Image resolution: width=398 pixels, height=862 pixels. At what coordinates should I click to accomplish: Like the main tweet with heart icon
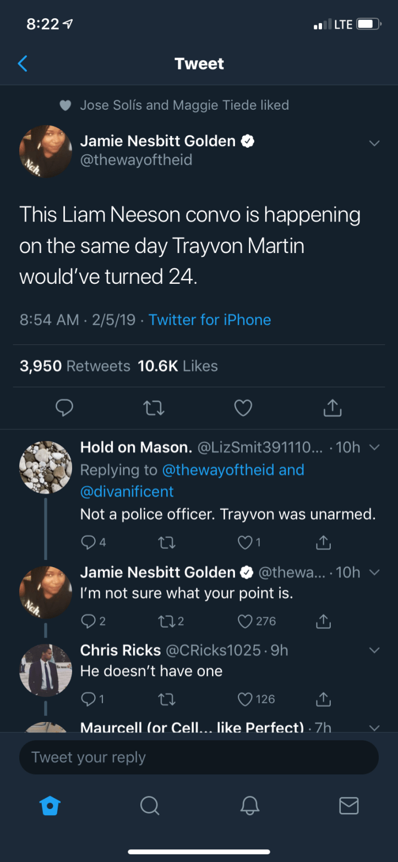(x=243, y=408)
